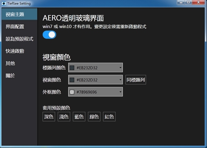
Task: Expand the 外框顏色 dropdown arrow
Action: [x=120, y=92]
